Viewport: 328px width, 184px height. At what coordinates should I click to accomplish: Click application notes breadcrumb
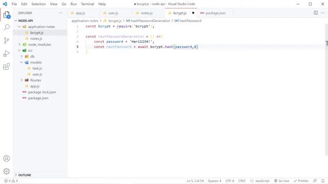(85, 20)
